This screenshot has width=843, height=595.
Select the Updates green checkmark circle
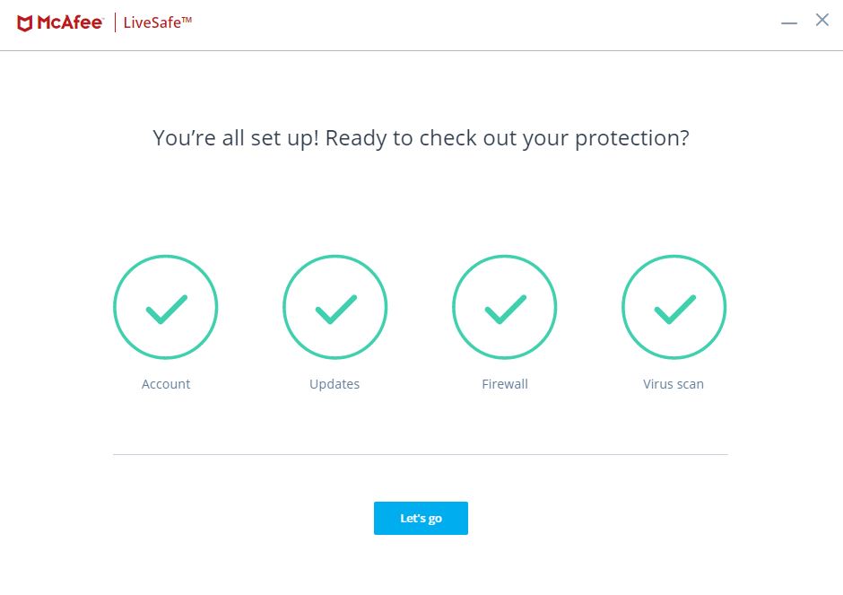[x=335, y=307]
